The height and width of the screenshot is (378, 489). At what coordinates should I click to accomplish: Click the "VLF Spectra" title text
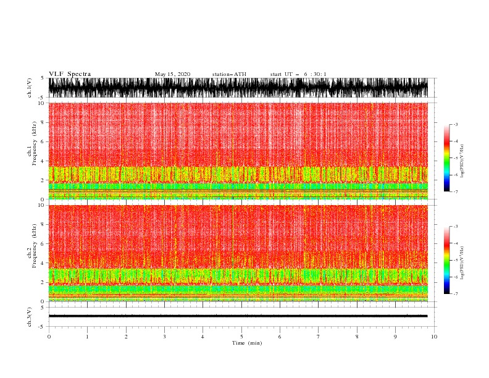[70, 74]
